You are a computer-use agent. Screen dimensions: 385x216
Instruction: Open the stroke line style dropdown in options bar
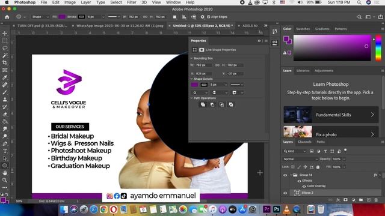114,17
